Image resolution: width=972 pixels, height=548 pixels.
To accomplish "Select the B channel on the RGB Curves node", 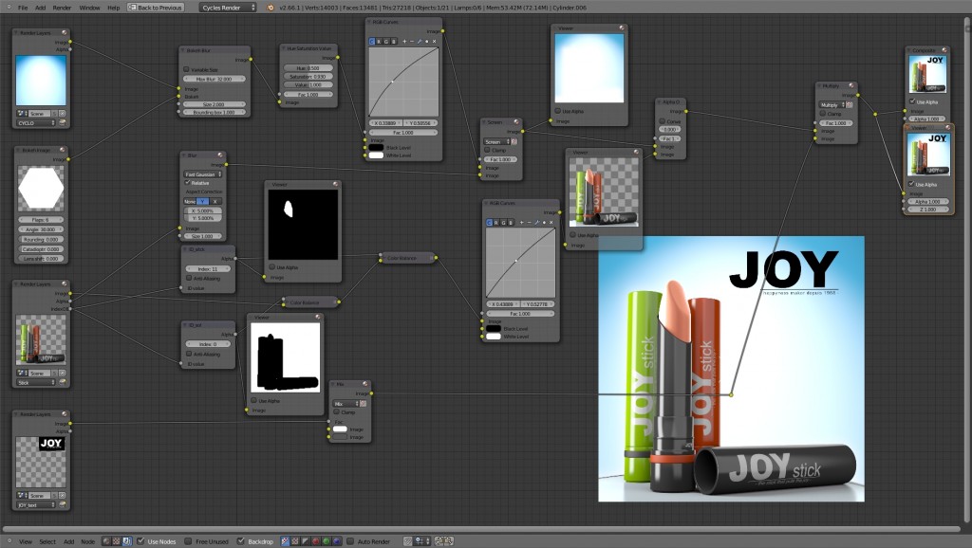I will tap(394, 41).
